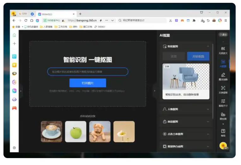Try the puppy sample image
The image size is (241, 165).
click(100, 132)
